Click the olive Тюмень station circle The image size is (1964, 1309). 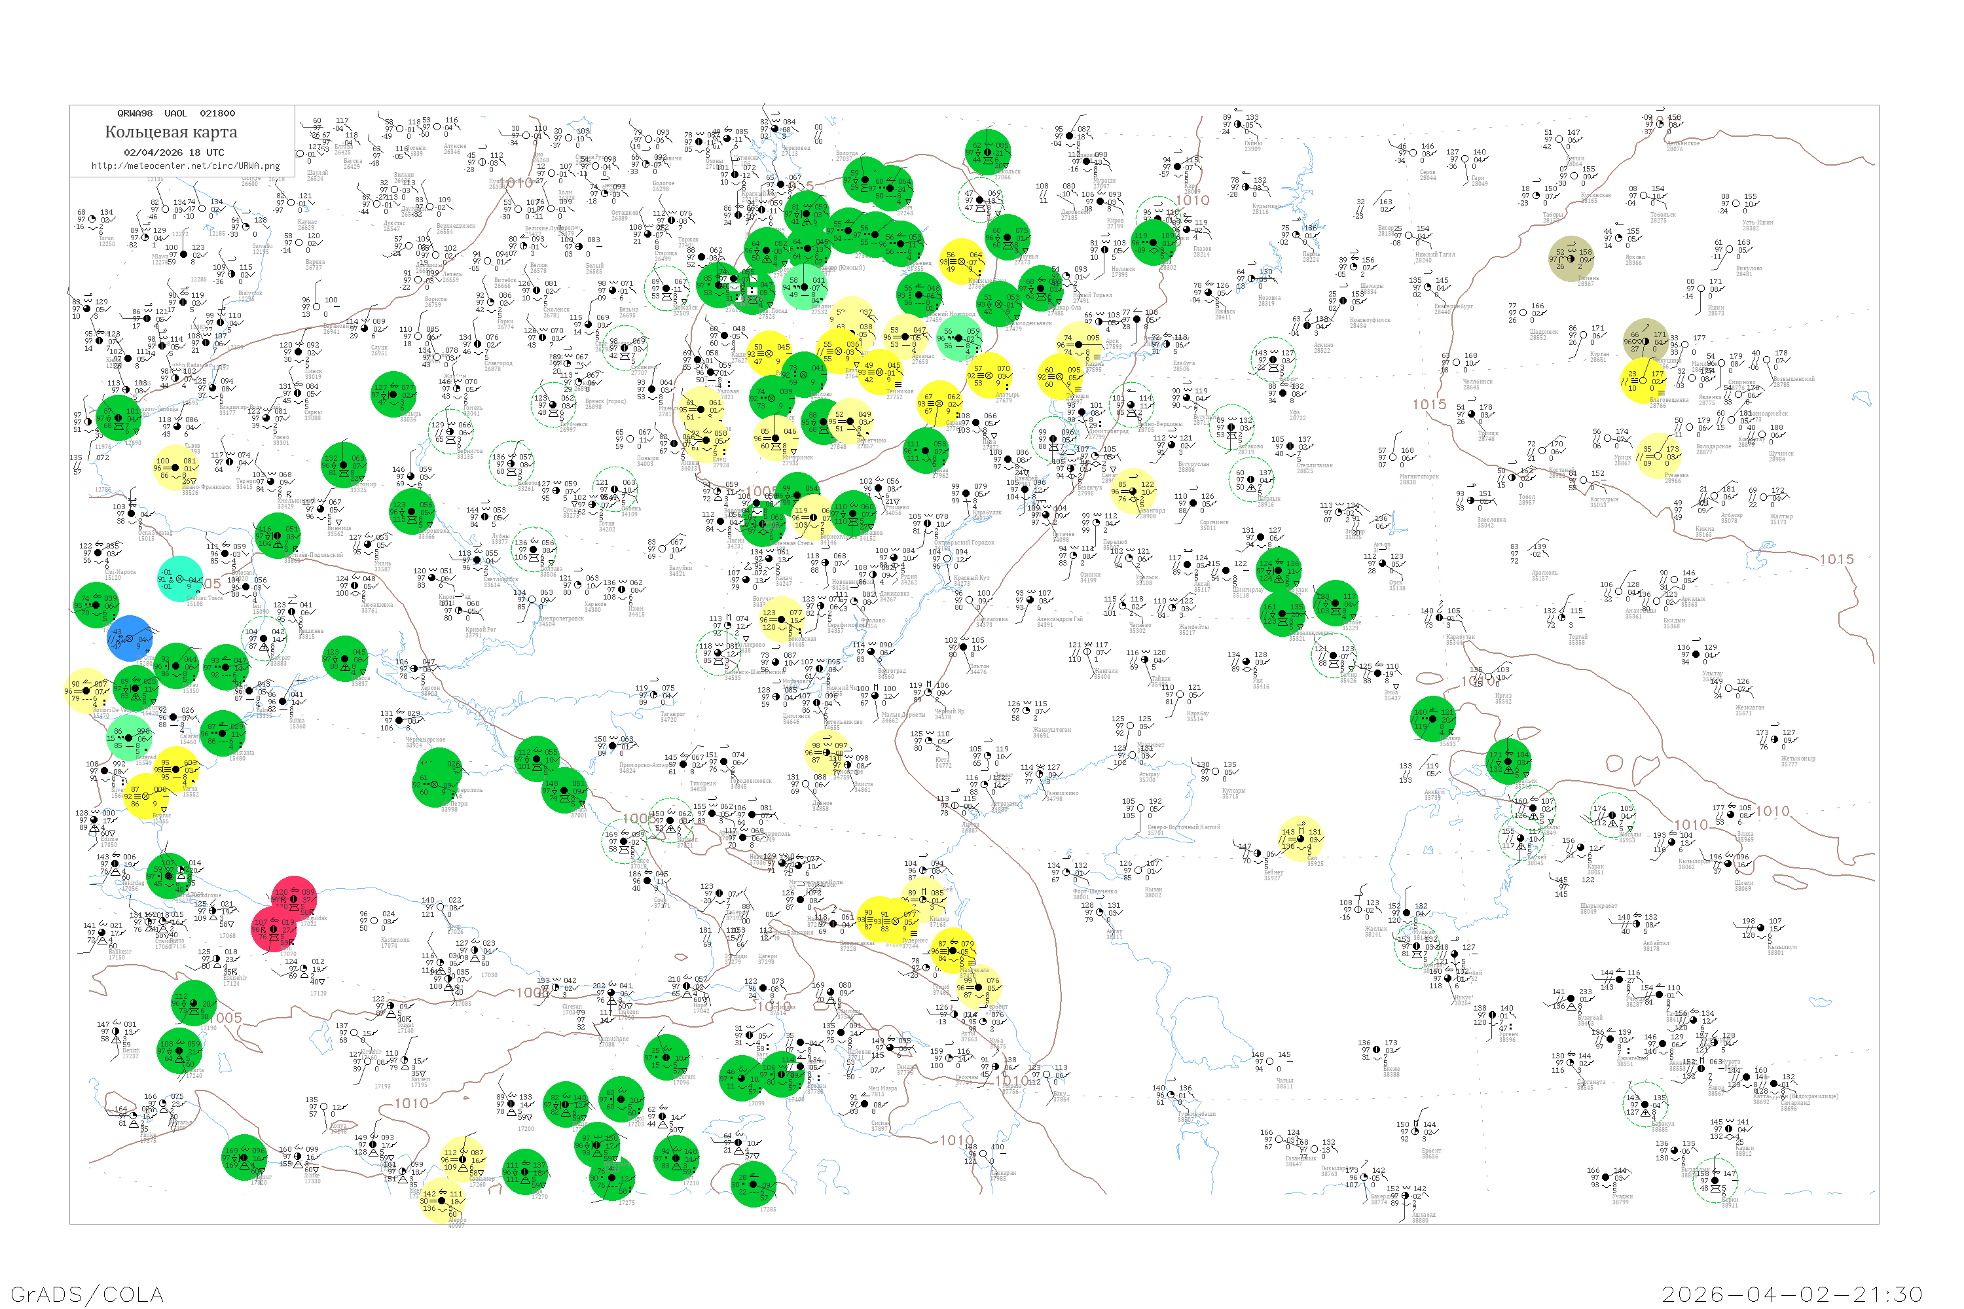[x=1572, y=259]
